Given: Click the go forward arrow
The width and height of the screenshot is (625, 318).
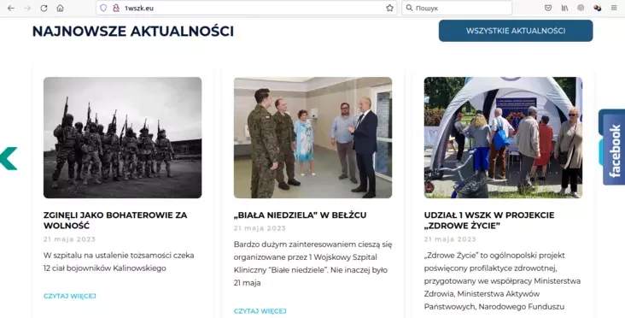Looking at the screenshot, I should [x=27, y=8].
